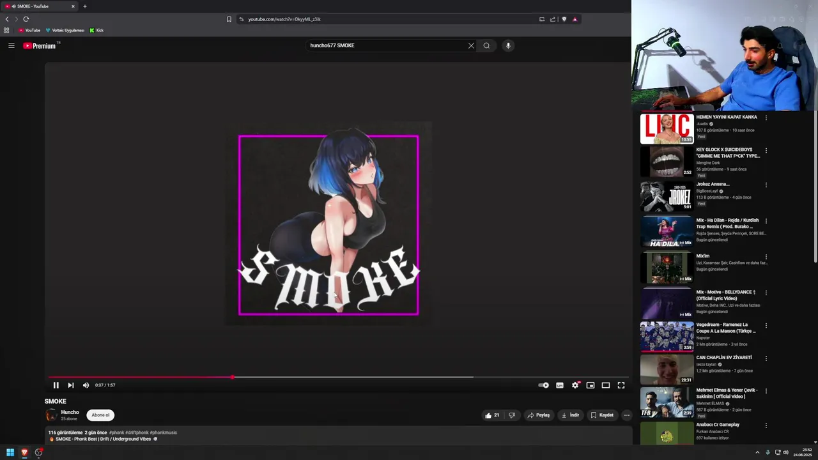The height and width of the screenshot is (460, 818).
Task: Bookmark this page with the bookmark icon
Action: point(229,19)
